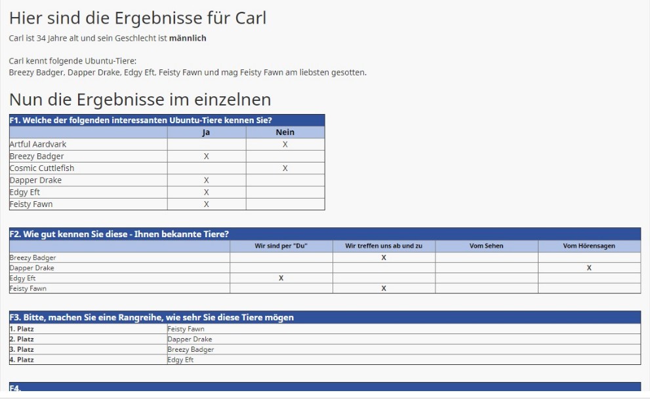Screen dimensions: 650x399
Task: Select "Feisty Fawn" in the F2 table
Action: point(28,289)
